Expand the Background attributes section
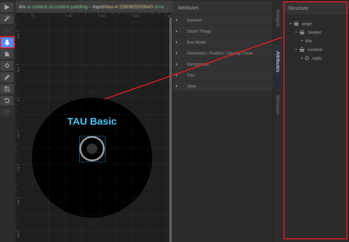The width and height of the screenshot is (349, 242). click(197, 64)
